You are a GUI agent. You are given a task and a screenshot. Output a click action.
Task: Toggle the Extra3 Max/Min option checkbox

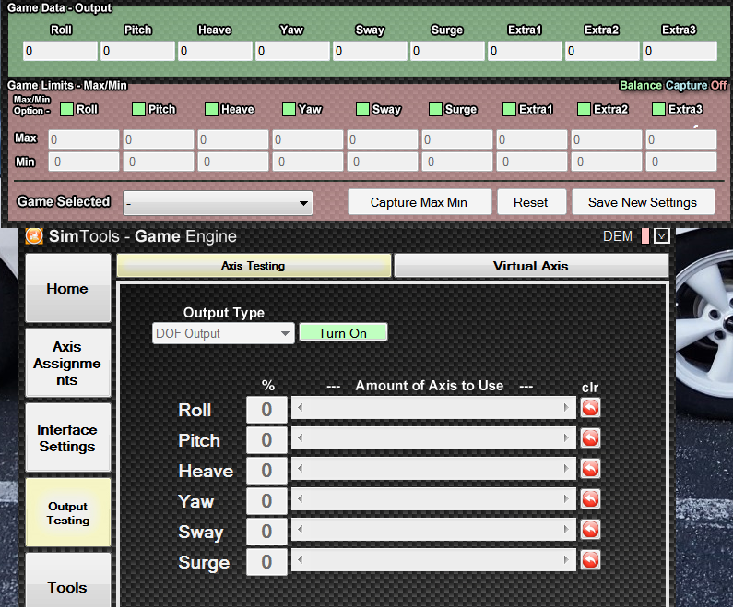click(x=658, y=110)
